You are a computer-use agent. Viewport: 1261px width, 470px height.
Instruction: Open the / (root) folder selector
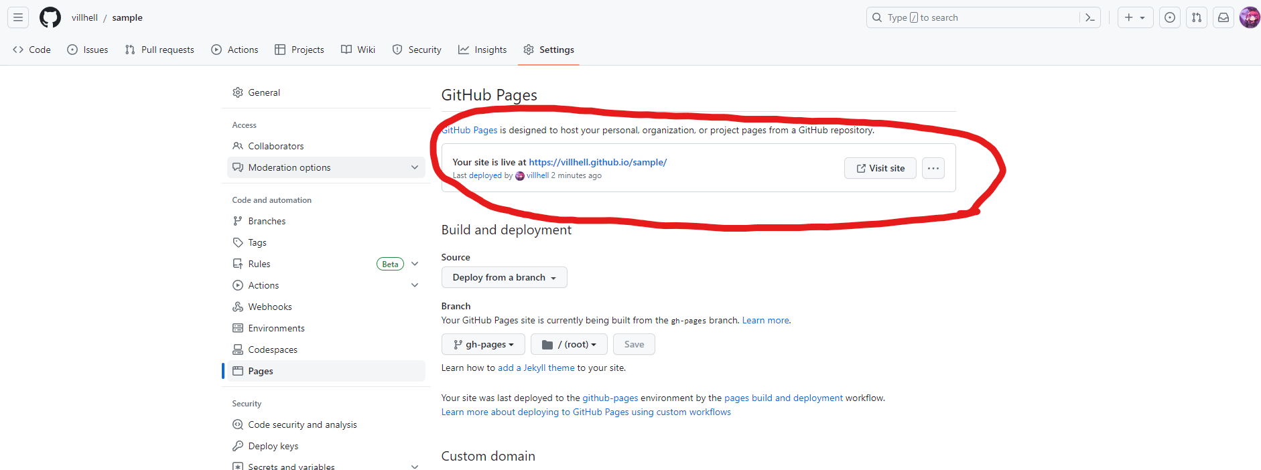pyautogui.click(x=569, y=344)
